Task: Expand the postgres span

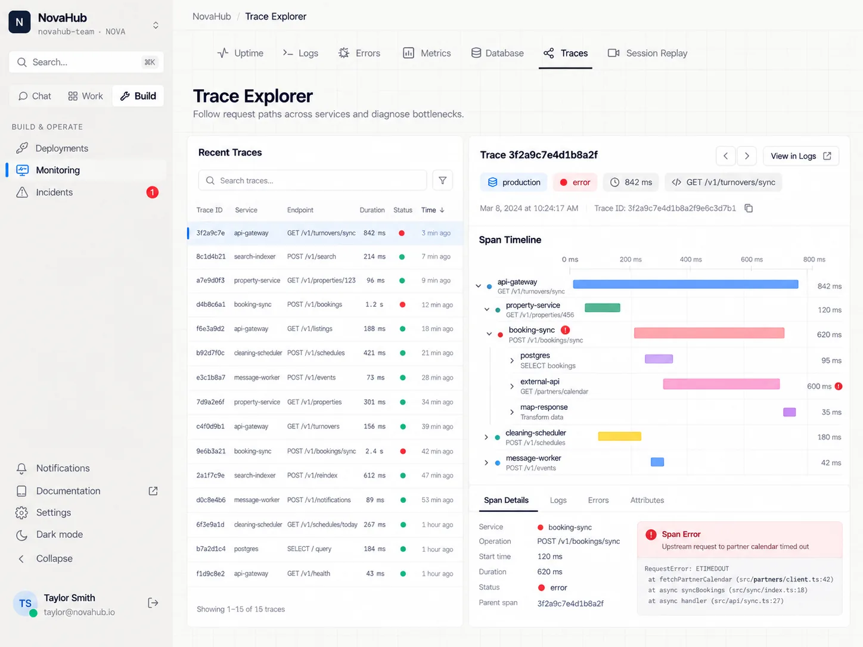Action: 512,360
